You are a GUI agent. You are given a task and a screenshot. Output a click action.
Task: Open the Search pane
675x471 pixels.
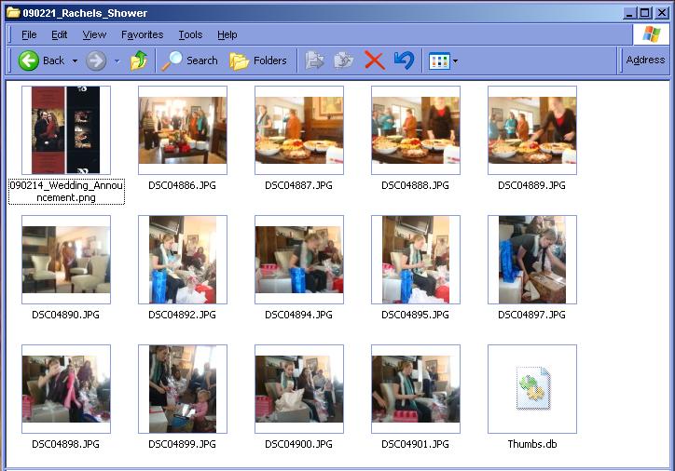point(189,61)
